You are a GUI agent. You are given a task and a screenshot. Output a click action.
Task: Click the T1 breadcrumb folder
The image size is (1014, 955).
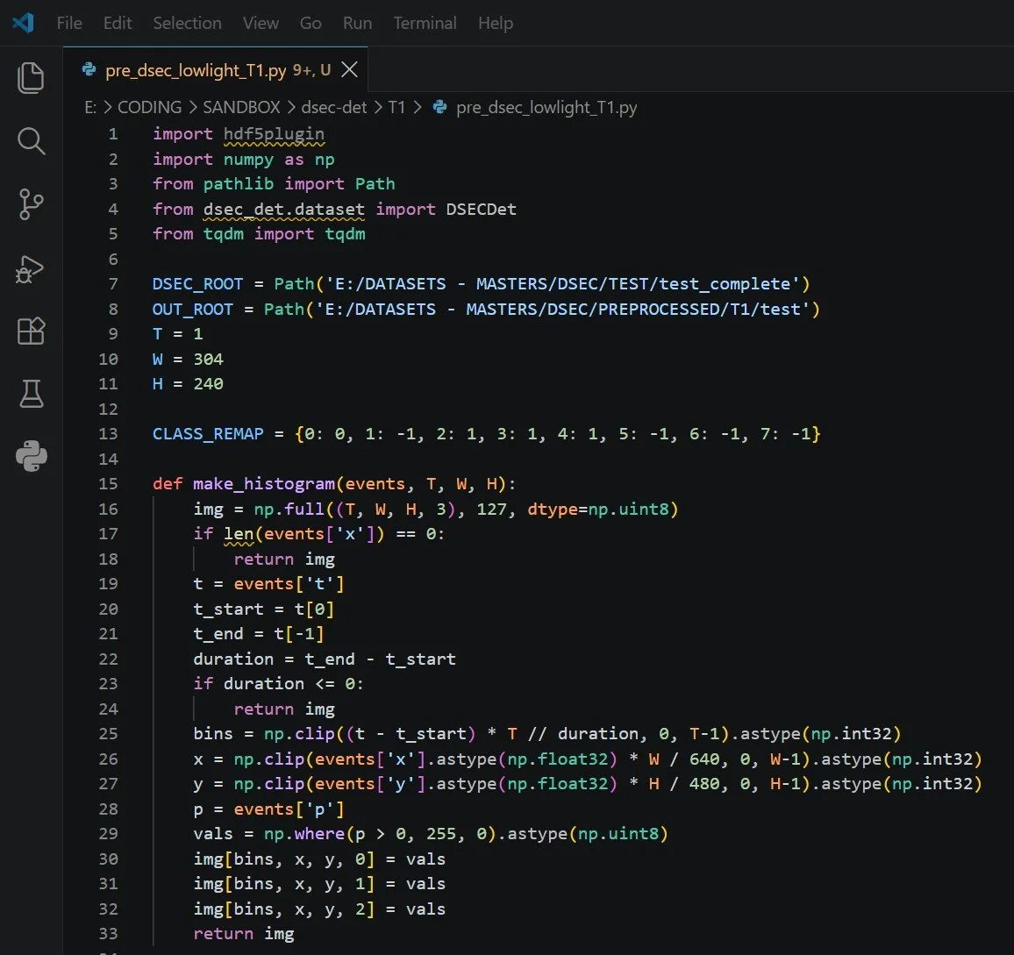396,107
